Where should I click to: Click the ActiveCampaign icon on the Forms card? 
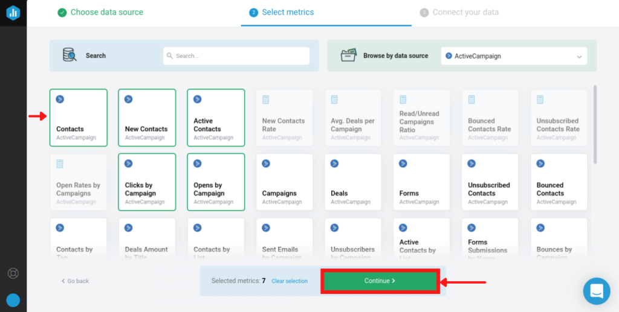click(x=403, y=164)
